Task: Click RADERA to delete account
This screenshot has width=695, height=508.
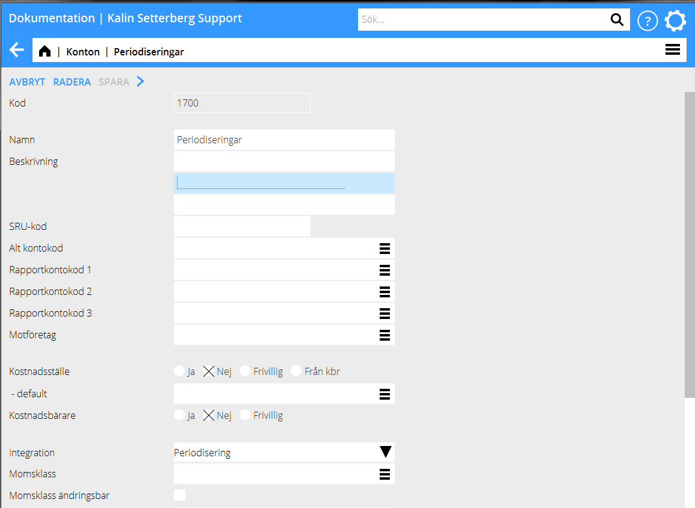Action: [72, 82]
